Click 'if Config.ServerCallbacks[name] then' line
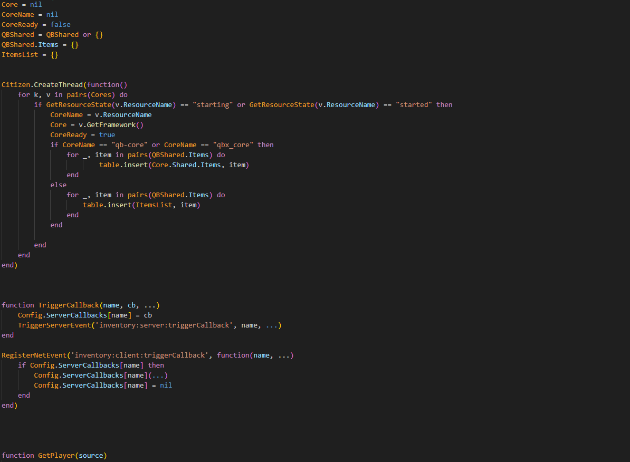 click(x=91, y=365)
